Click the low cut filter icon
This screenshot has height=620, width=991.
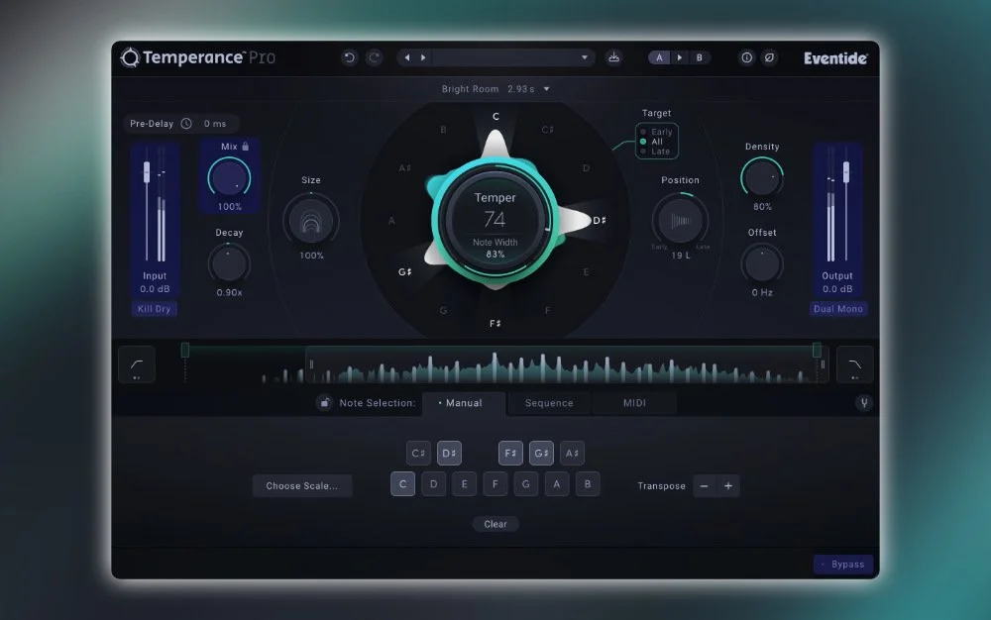click(137, 364)
